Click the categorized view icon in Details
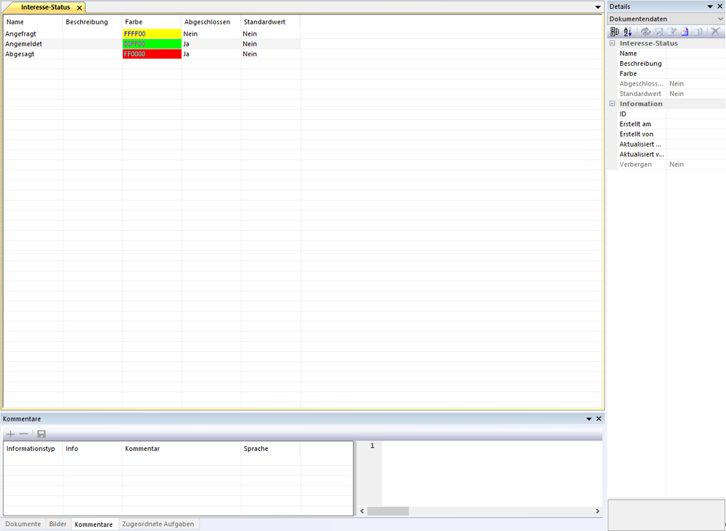Viewport: 726px width, 531px height. [614, 32]
